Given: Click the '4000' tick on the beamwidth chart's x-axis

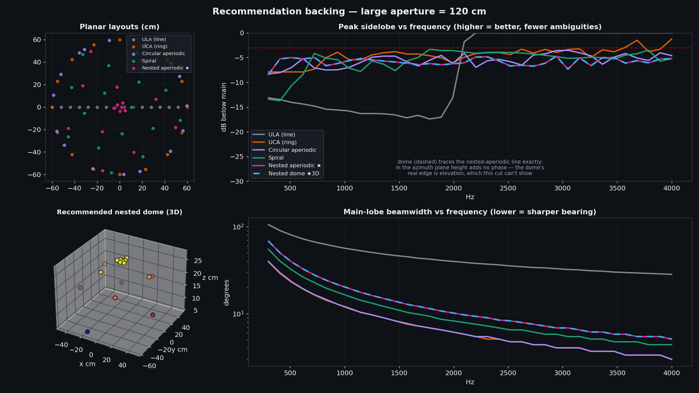Looking at the screenshot, I should [672, 373].
